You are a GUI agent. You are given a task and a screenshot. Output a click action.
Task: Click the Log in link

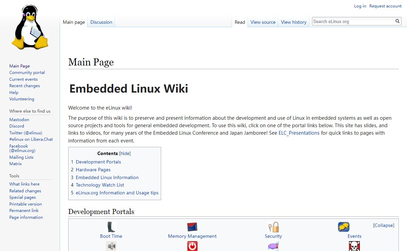click(x=360, y=6)
